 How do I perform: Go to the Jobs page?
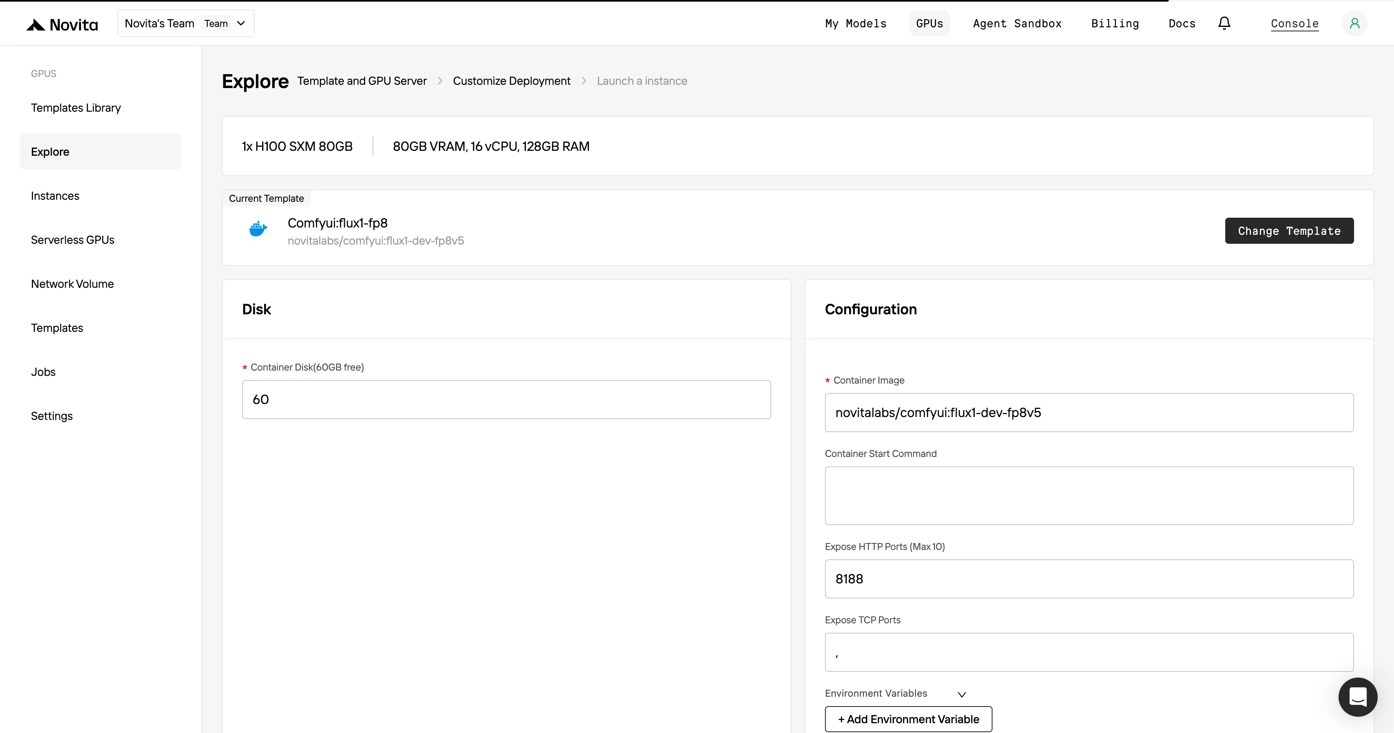[x=101, y=372]
